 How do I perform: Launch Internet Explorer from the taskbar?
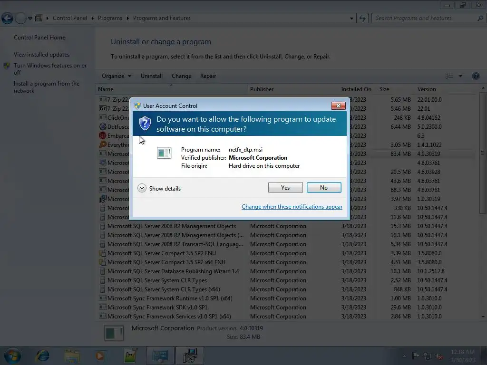coord(42,355)
